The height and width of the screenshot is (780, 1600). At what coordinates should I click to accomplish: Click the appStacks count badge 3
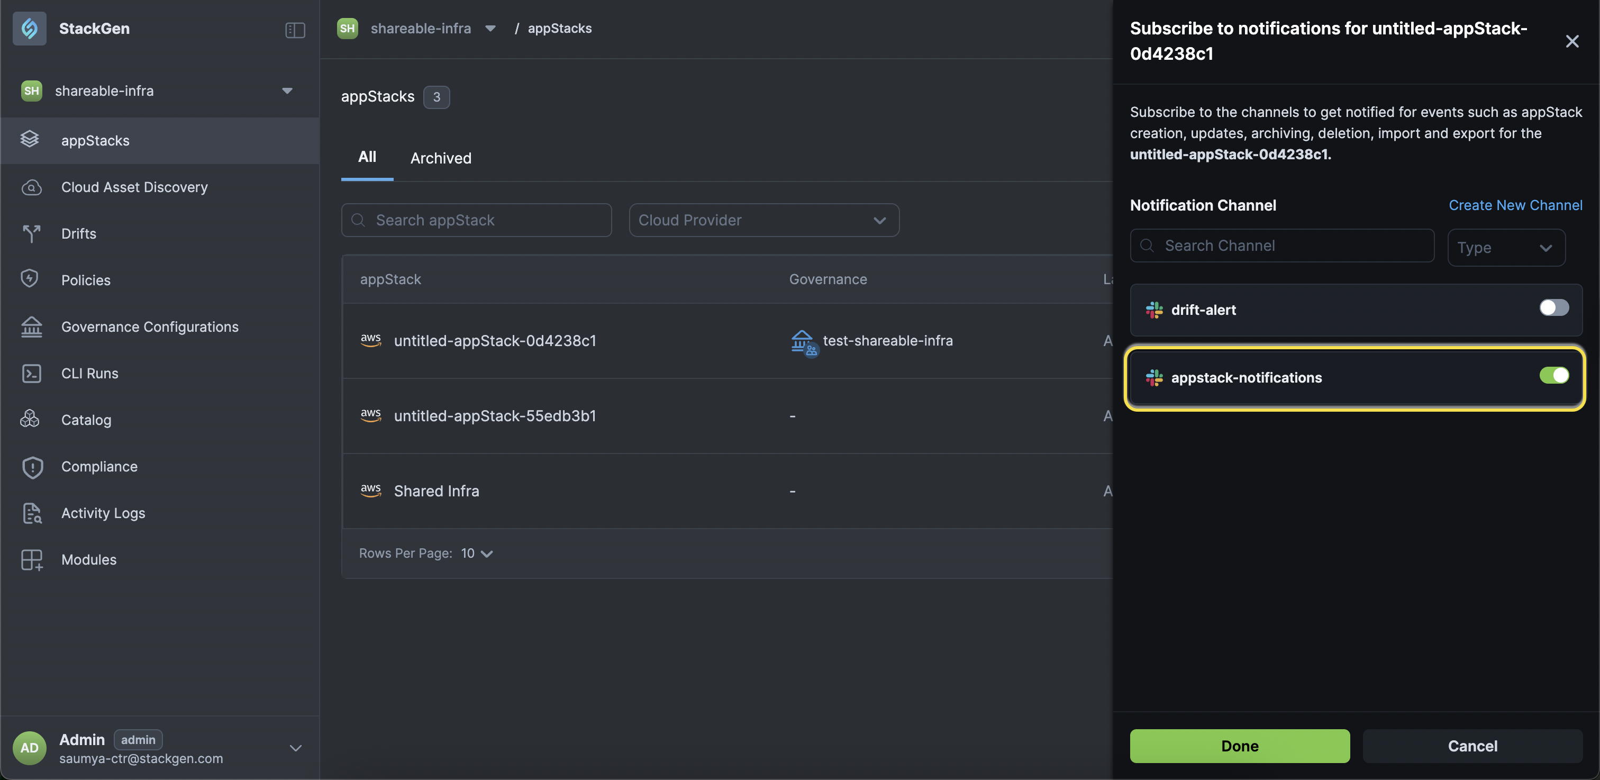(436, 97)
